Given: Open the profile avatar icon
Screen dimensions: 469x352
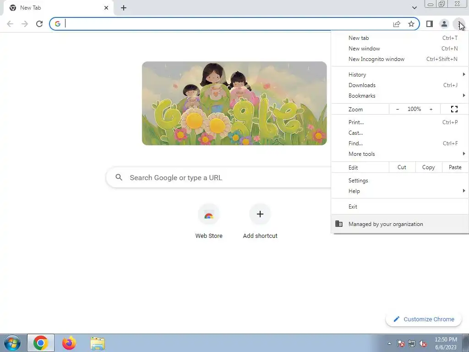Looking at the screenshot, I should (444, 24).
